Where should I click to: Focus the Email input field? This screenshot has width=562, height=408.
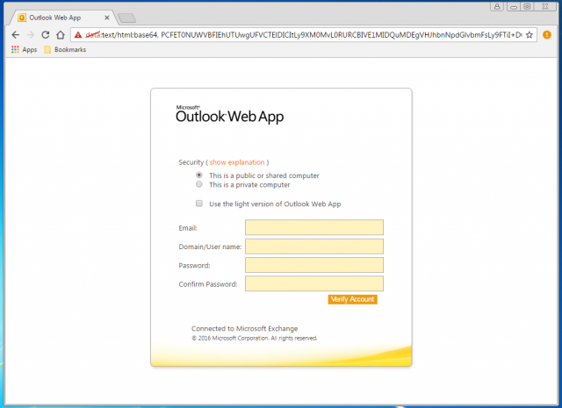click(x=314, y=227)
